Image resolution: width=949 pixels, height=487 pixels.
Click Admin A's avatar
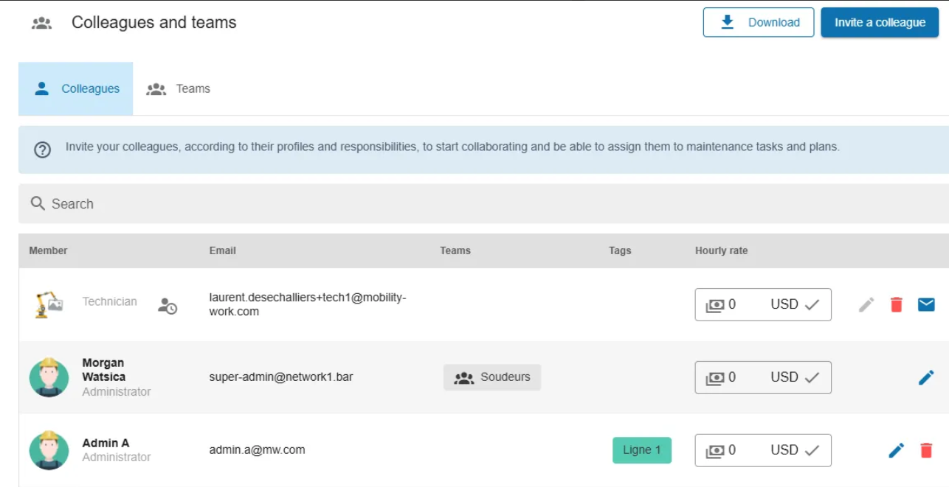[x=49, y=450]
